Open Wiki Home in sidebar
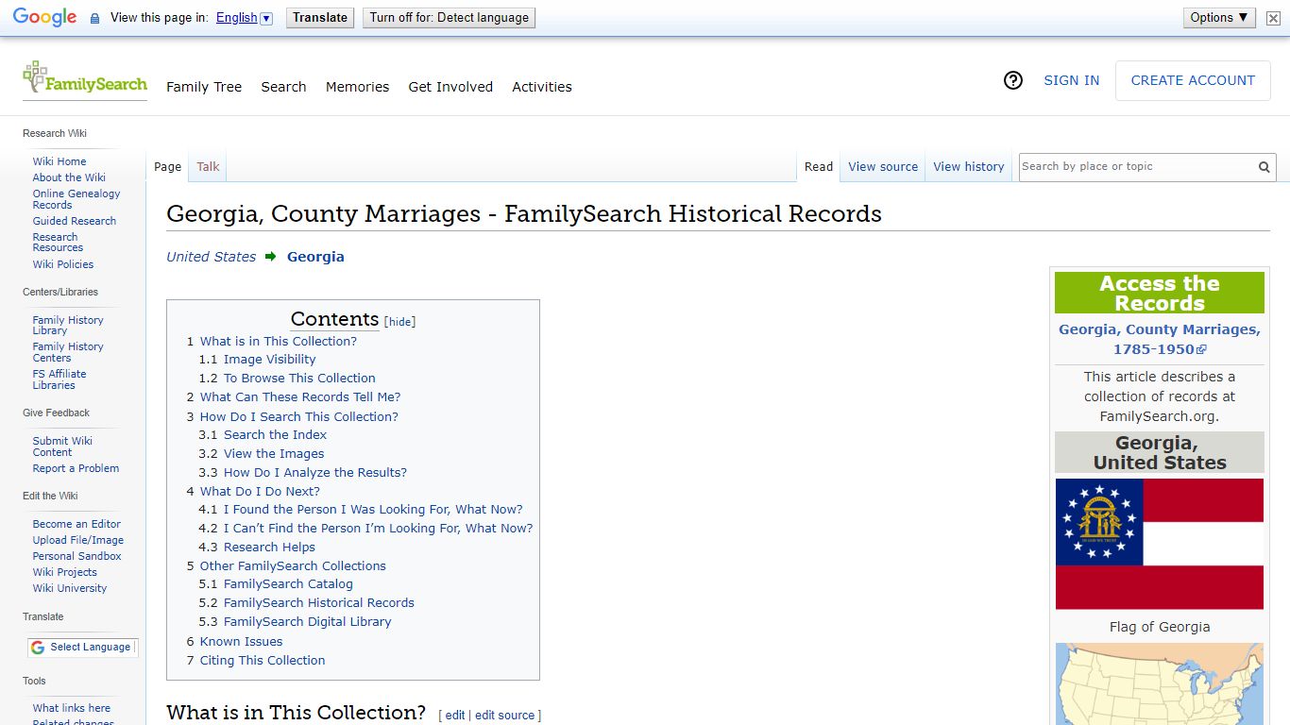Screen dimensions: 1290x725 coord(59,161)
